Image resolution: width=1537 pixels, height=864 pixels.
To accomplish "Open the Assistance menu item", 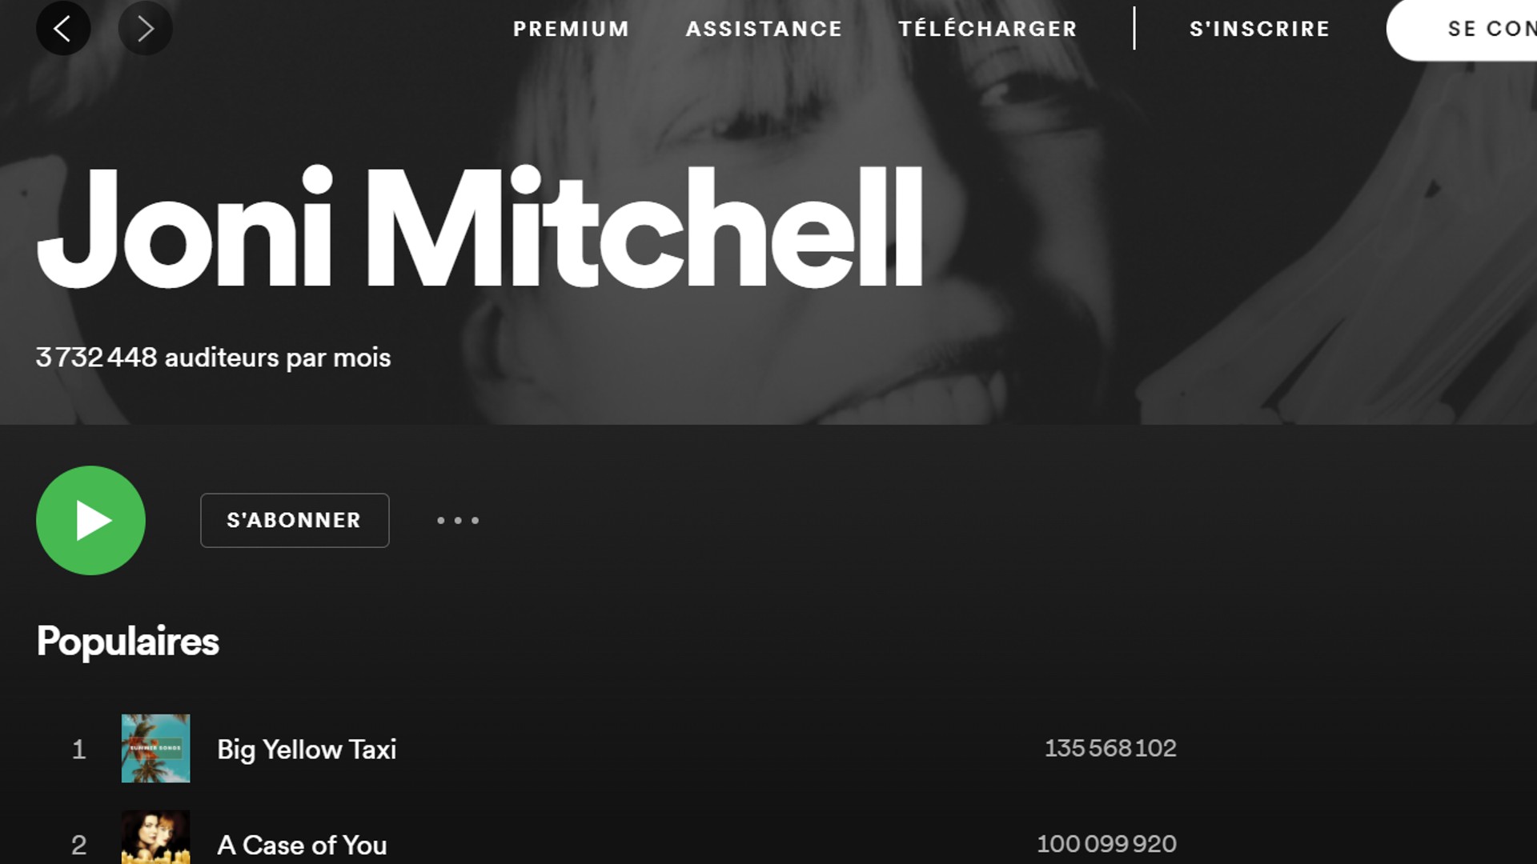I will click(764, 29).
